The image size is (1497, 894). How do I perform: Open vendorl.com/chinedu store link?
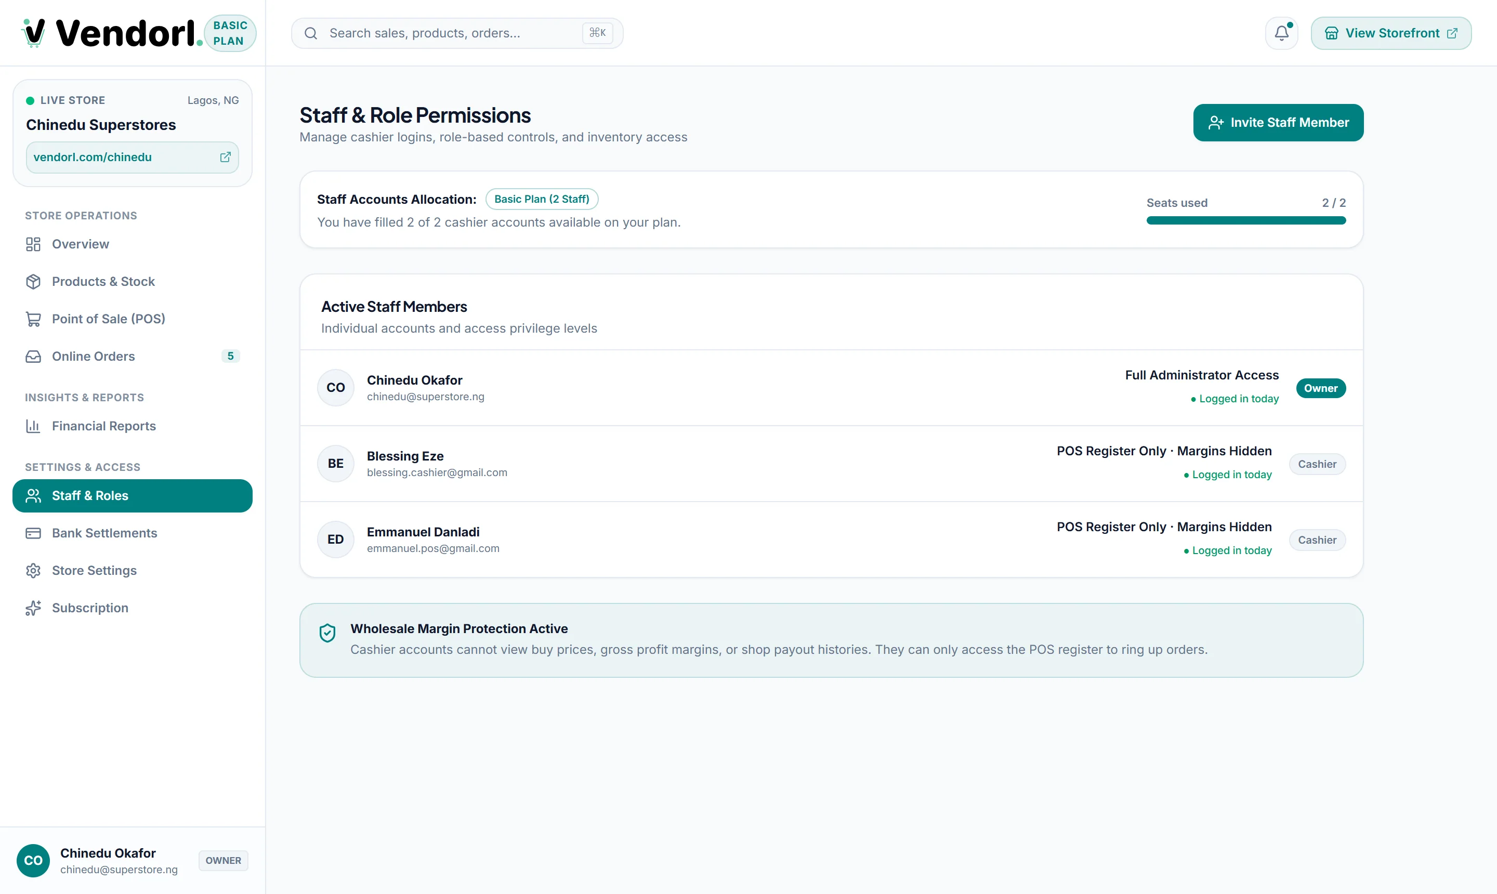(x=133, y=157)
